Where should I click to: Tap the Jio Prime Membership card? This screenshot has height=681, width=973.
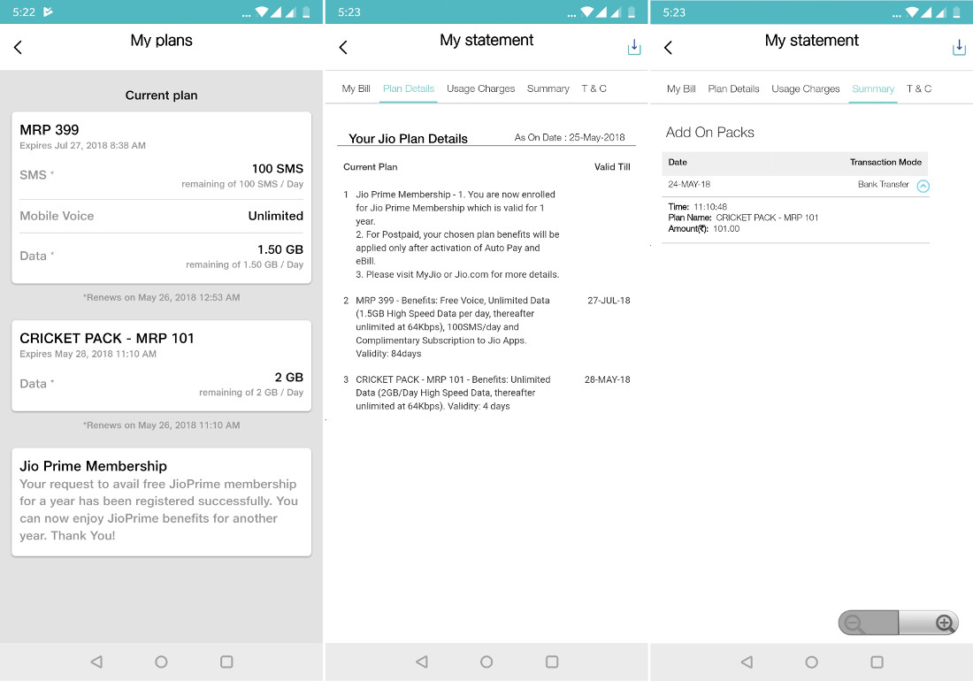tap(161, 501)
